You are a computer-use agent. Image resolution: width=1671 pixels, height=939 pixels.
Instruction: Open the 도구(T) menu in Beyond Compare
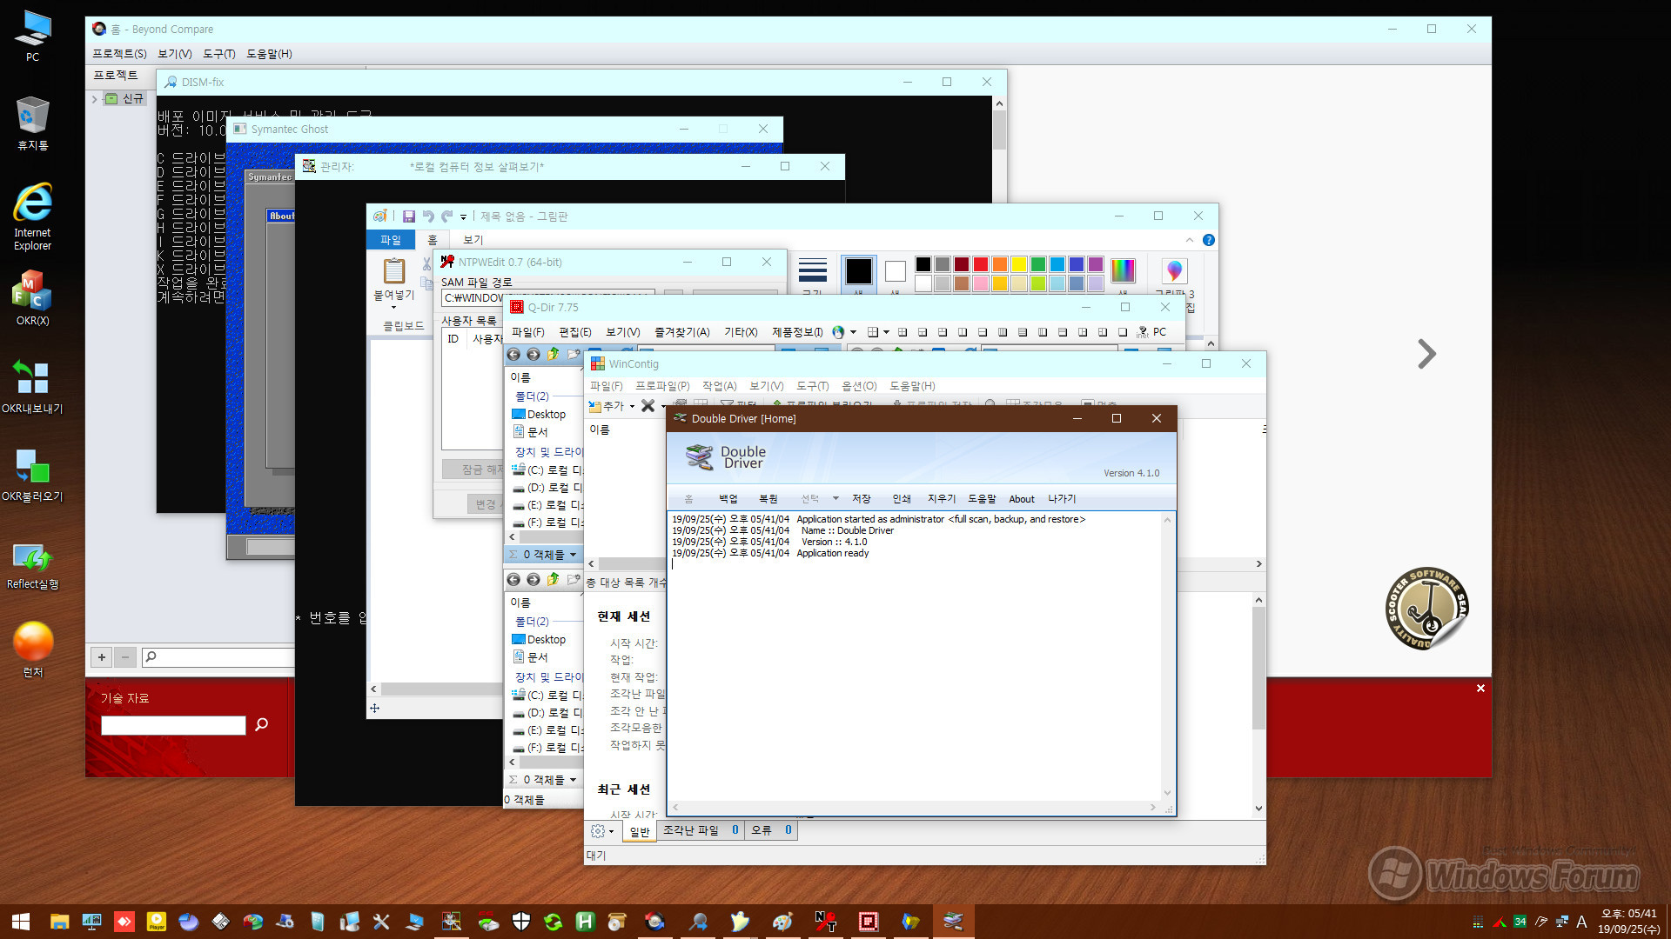(x=219, y=54)
